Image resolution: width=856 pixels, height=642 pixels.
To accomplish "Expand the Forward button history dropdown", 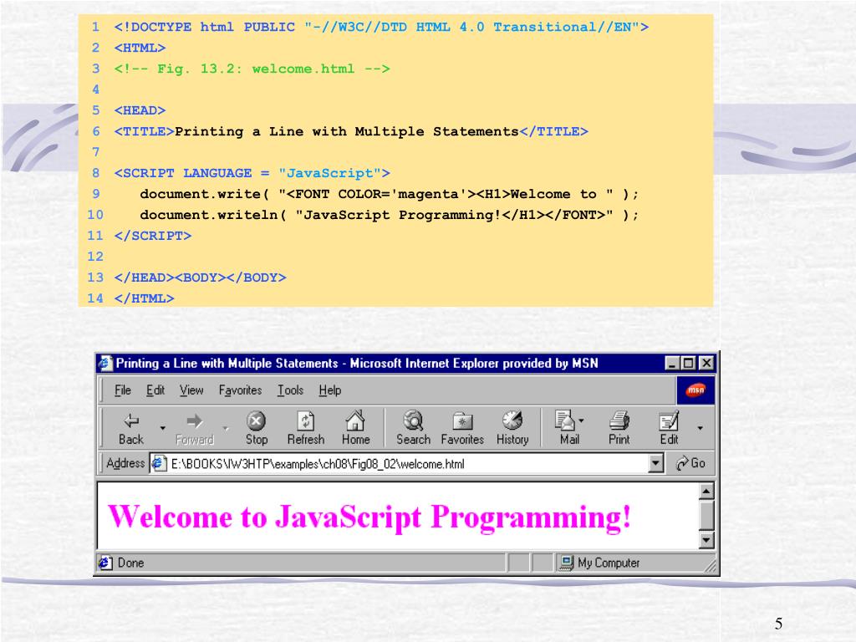I will pos(226,428).
